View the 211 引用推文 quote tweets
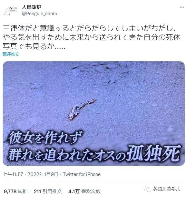The width and height of the screenshot is (186, 197). click(48, 191)
